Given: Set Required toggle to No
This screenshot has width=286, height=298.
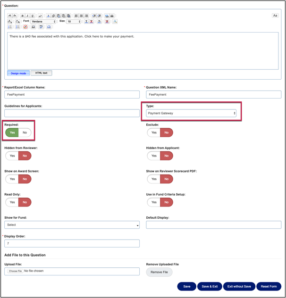Looking at the screenshot, I should pyautogui.click(x=25, y=132).
